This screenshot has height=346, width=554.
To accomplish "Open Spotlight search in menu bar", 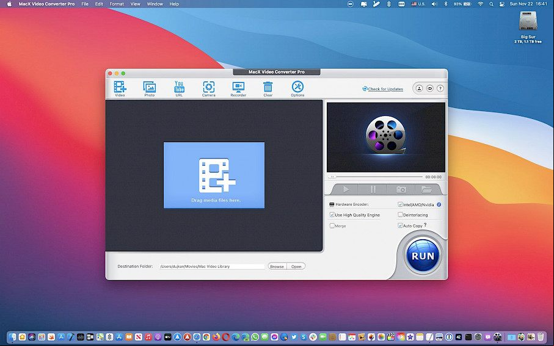I will [491, 4].
